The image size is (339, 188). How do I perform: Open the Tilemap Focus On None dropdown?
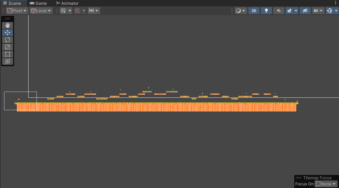(x=326, y=184)
